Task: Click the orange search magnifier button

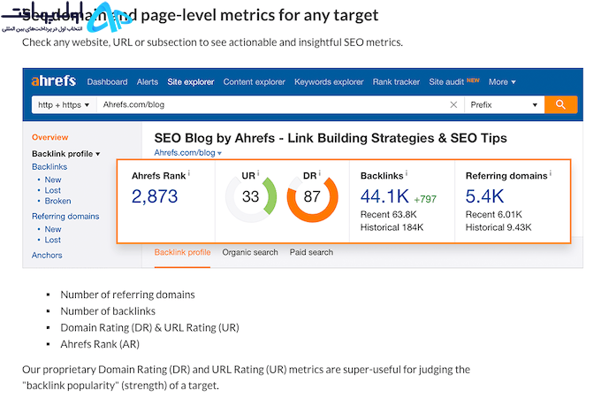Action: click(560, 104)
